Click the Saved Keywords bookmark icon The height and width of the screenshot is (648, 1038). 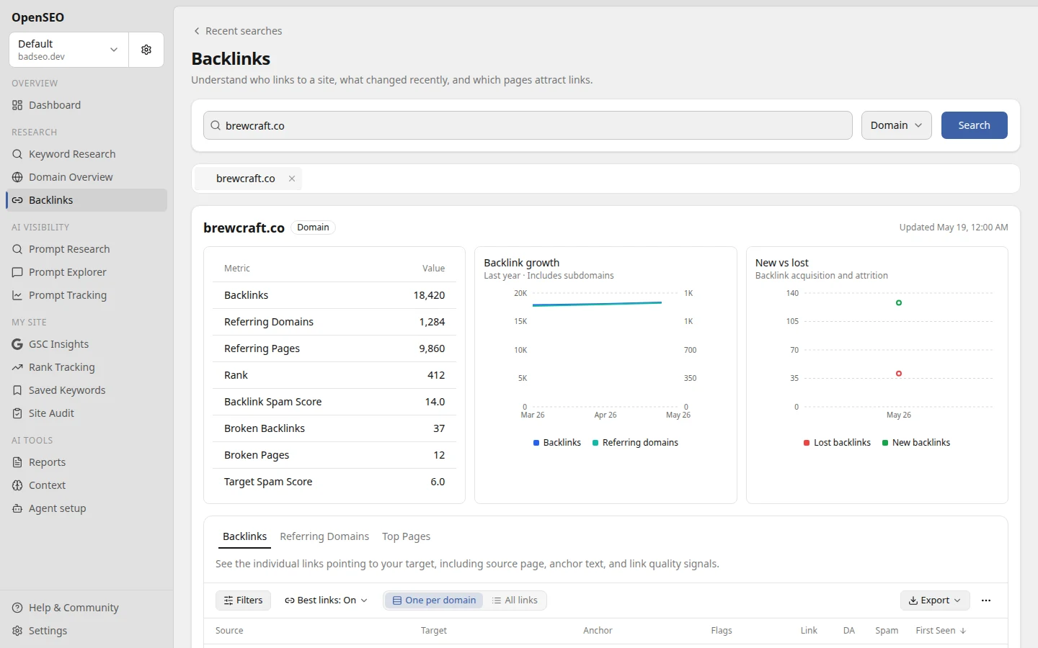17,390
